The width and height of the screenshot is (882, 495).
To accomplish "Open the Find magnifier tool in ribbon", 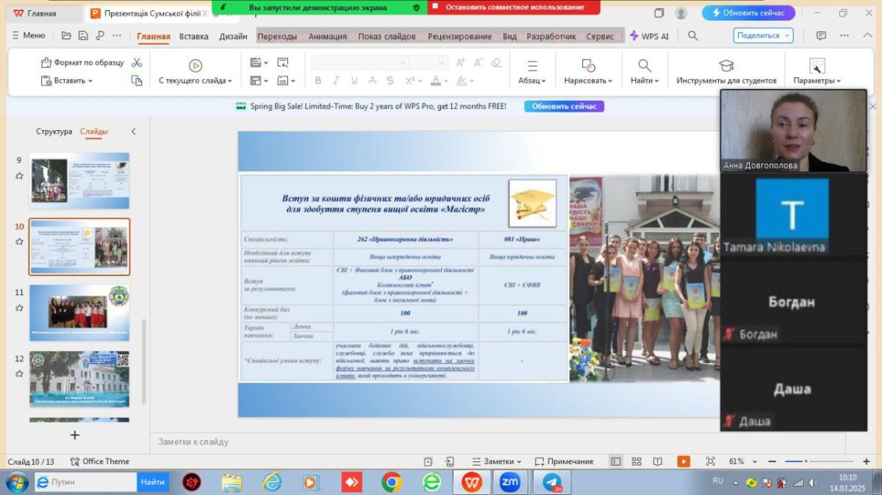I will (645, 65).
